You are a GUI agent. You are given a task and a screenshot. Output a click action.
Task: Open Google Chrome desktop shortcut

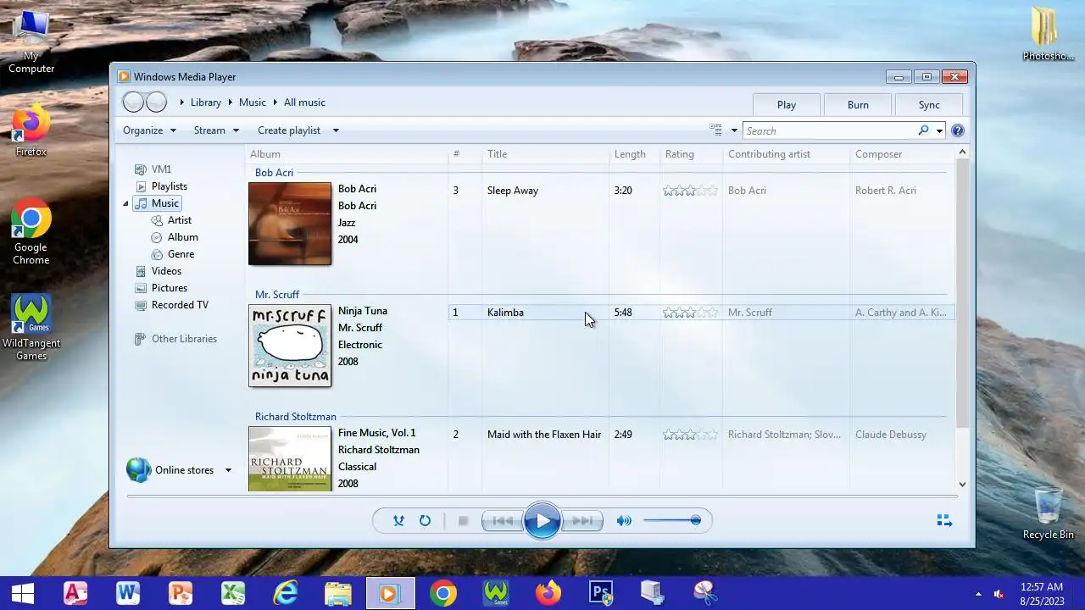pos(31,232)
